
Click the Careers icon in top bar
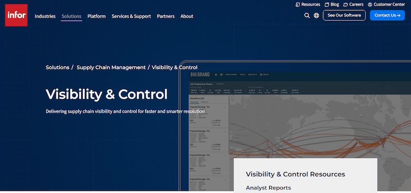click(345, 5)
